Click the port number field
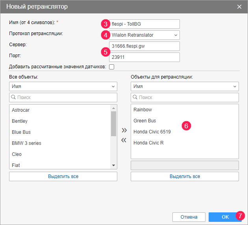Viewport: 248px width, 225px height. pos(144,57)
